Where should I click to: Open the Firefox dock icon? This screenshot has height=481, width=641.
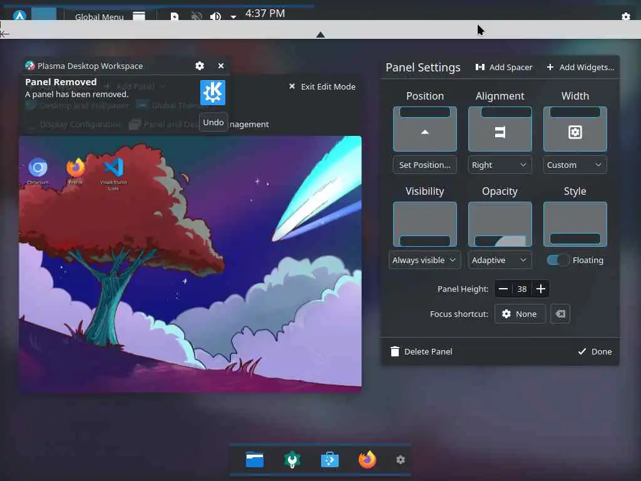(x=367, y=459)
